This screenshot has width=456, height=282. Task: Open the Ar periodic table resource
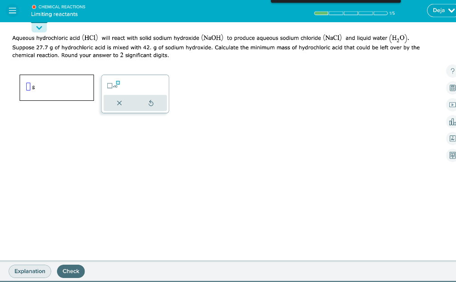(452, 139)
